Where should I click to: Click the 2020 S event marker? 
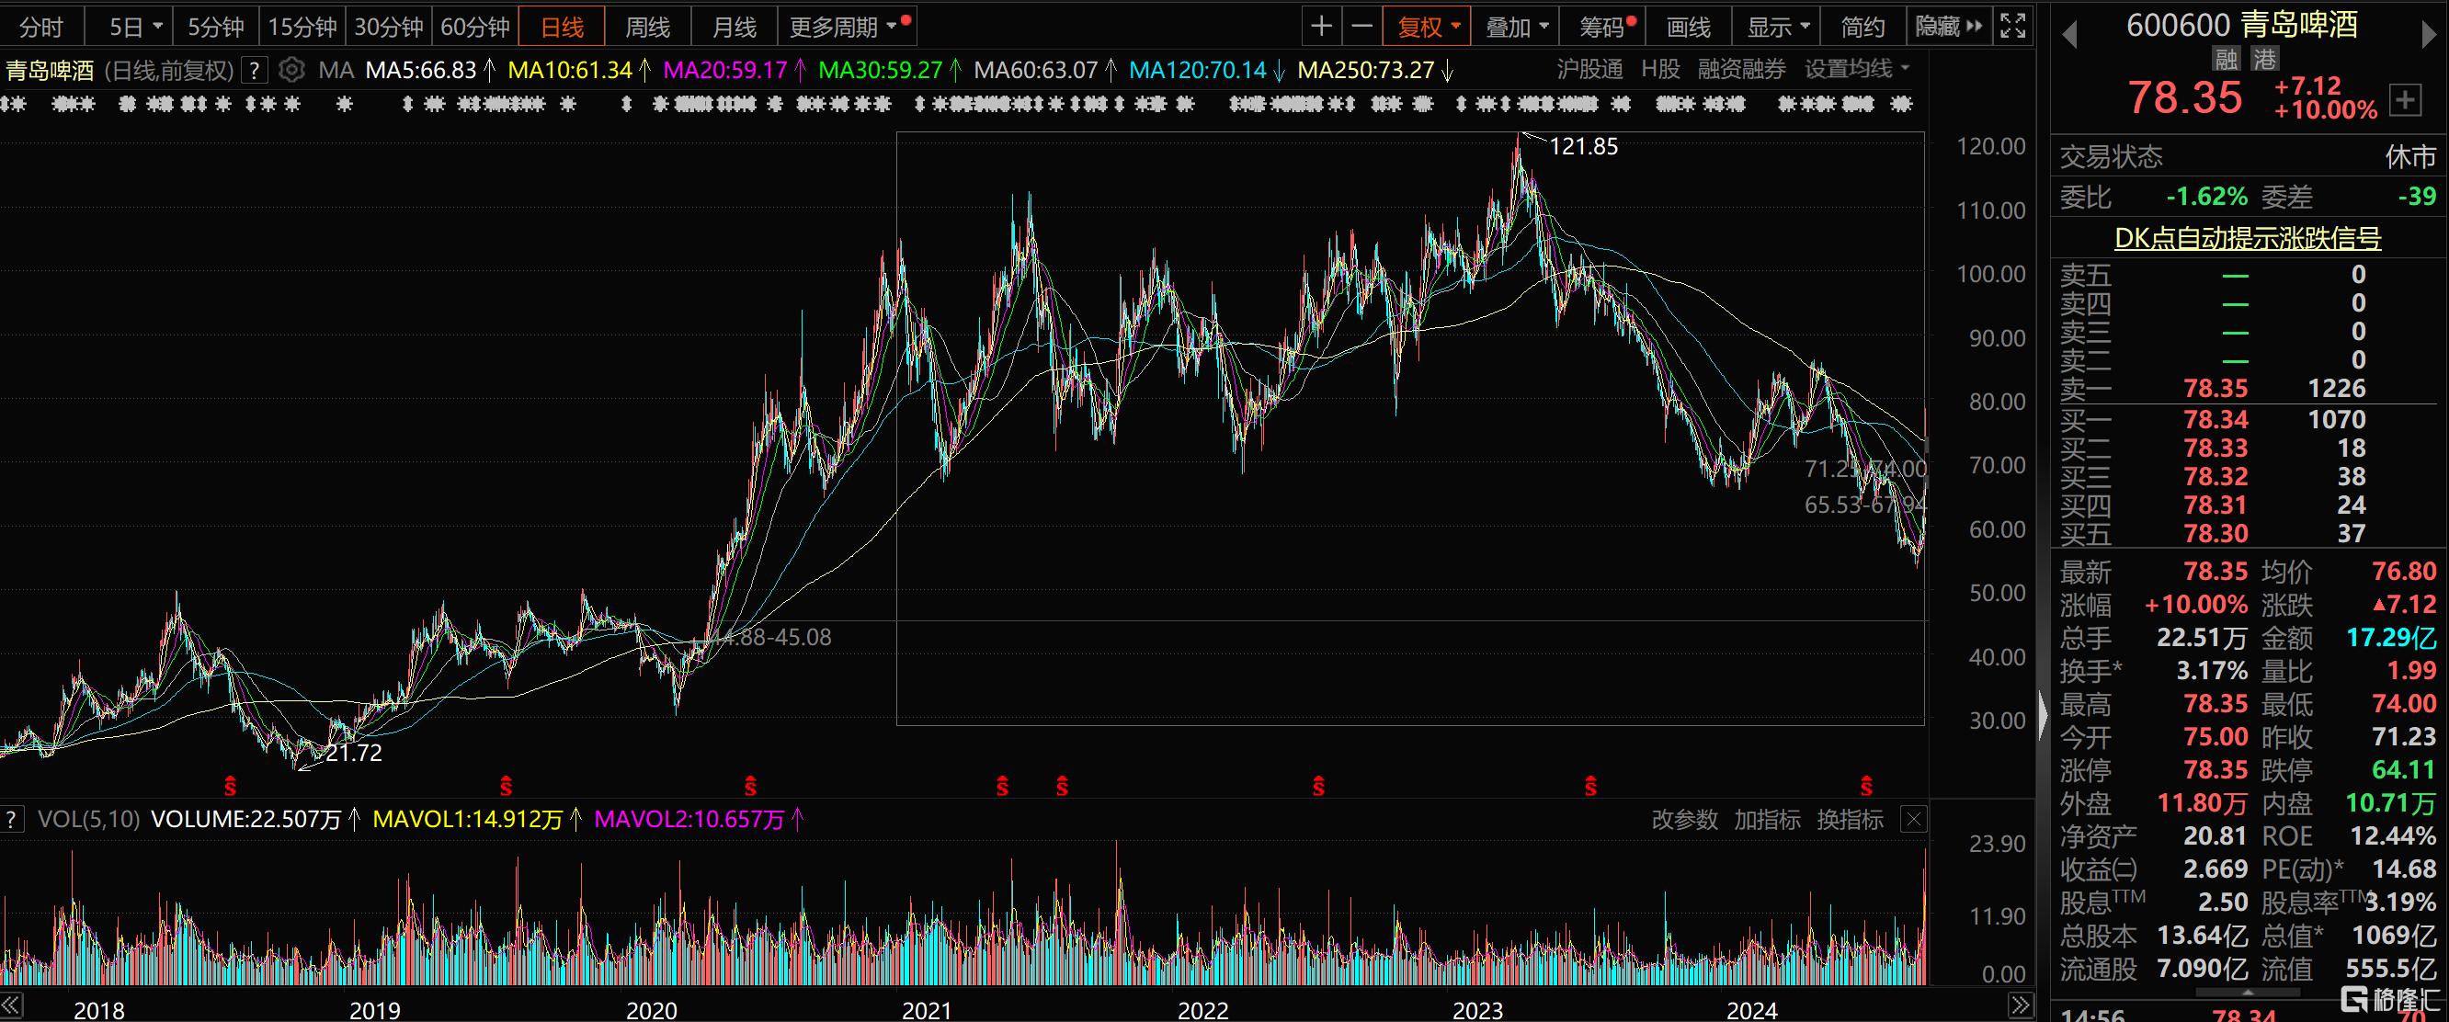[750, 786]
